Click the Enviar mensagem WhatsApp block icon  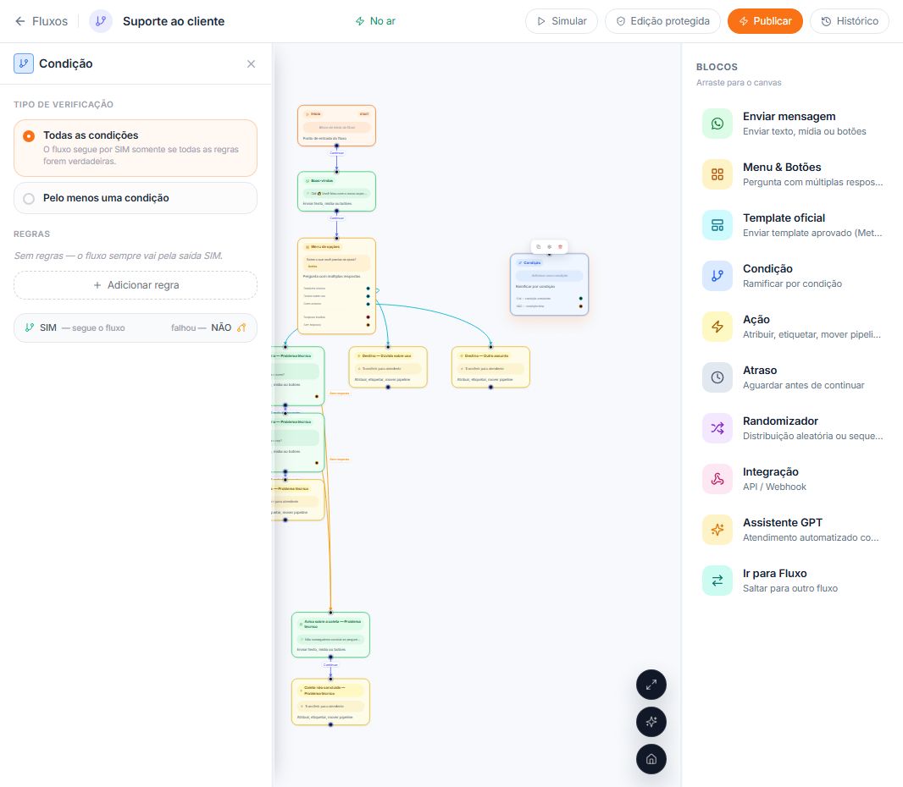717,124
